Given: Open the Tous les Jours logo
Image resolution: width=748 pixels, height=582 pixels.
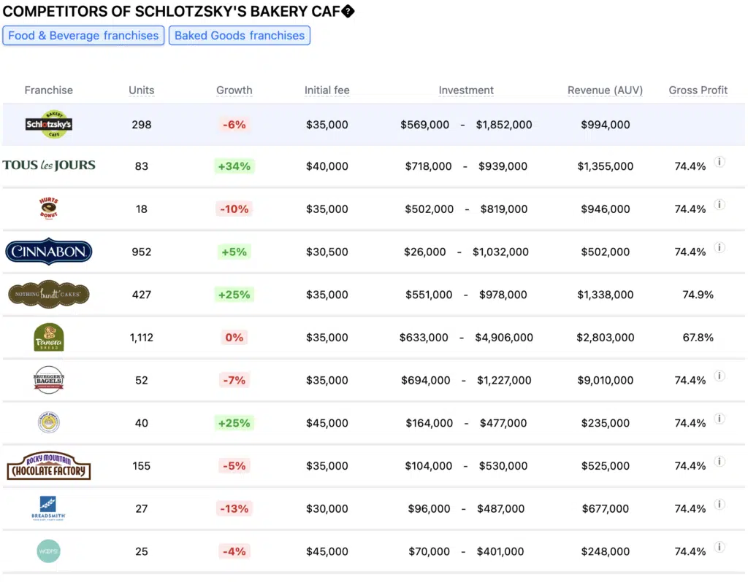Looking at the screenshot, I should click(x=49, y=166).
